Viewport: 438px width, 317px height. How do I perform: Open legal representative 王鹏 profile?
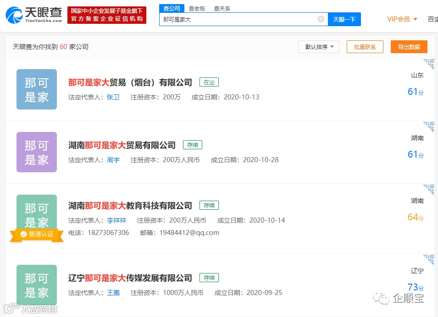(113, 293)
